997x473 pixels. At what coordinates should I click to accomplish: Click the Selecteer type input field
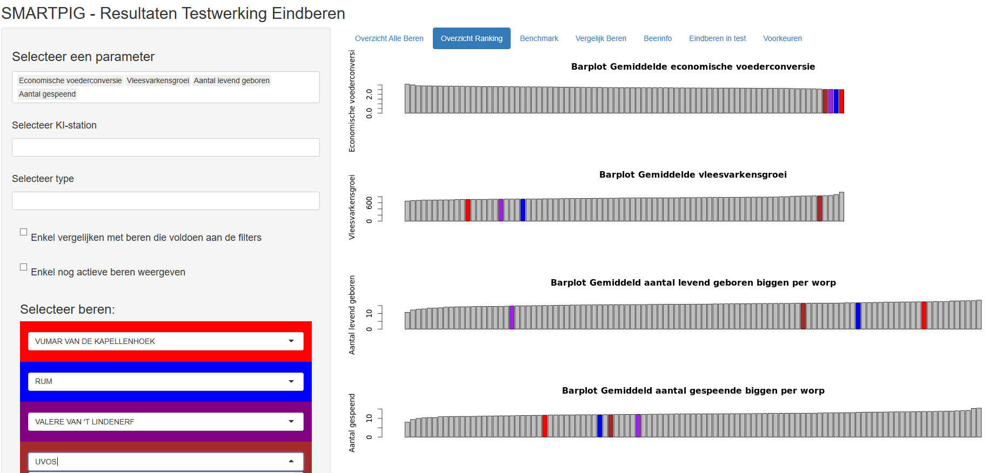[x=165, y=201]
